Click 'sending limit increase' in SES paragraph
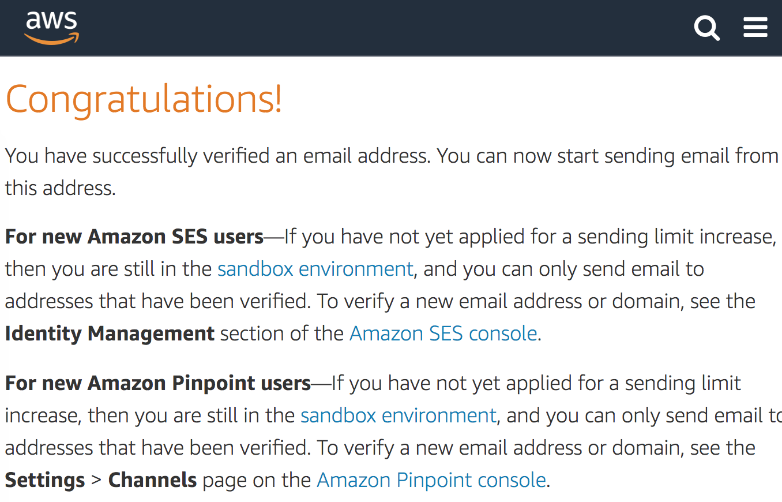782x502 pixels. 676,237
